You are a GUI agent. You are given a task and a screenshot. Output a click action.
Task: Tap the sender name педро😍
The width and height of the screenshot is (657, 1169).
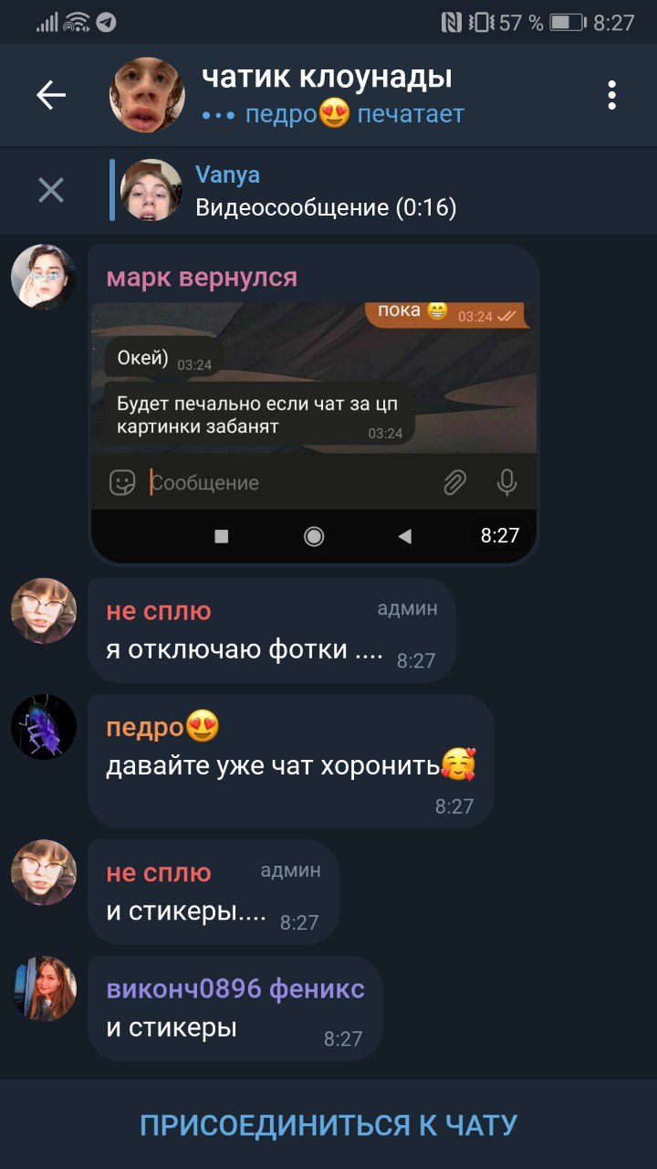coord(163,728)
